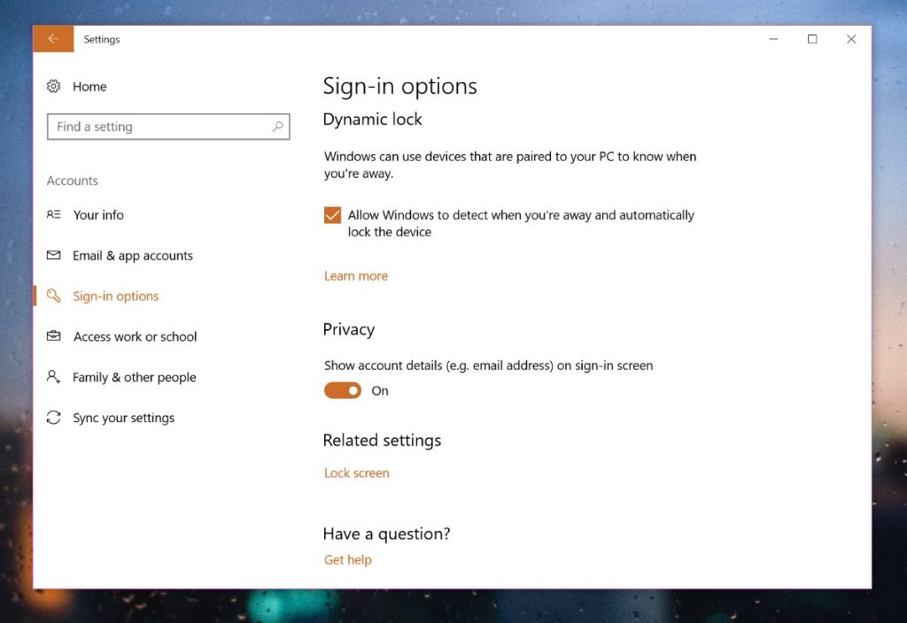
Task: Uncheck Allow Windows to detect when you're away
Action: [x=331, y=214]
